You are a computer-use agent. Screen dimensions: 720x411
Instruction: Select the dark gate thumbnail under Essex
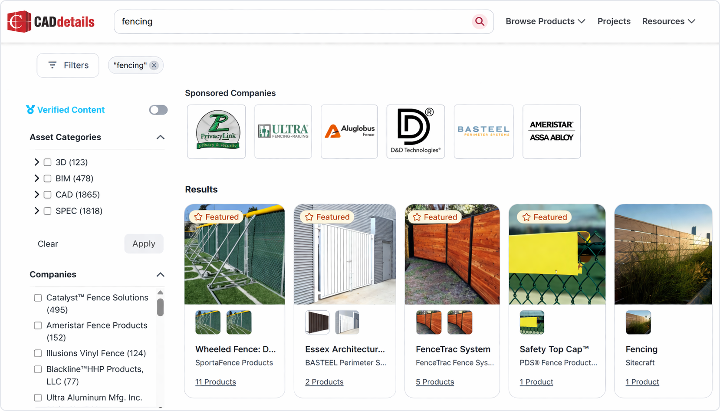317,322
